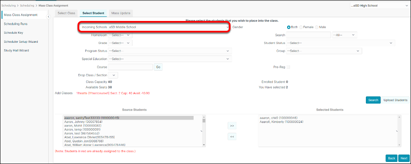Viewport: 411px width, 164px height.
Task: Move selected students right with >> button
Action: [232, 126]
